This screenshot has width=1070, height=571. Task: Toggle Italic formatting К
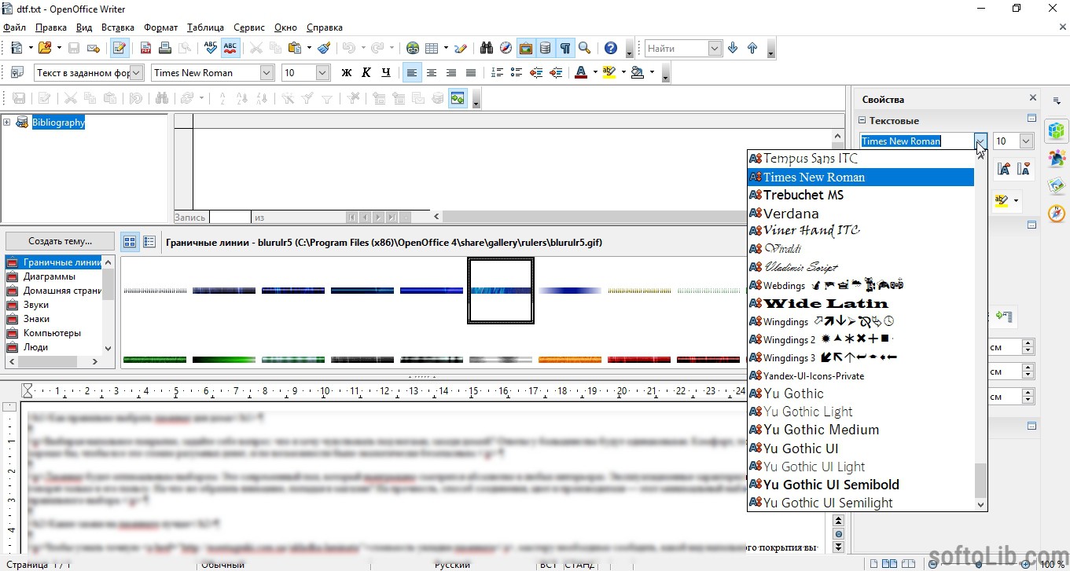366,73
